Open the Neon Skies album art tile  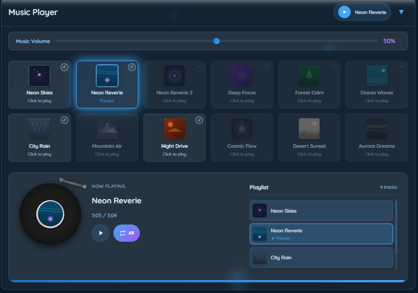39,76
